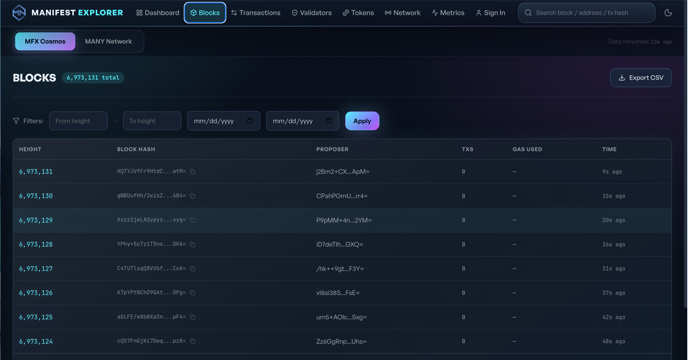The image size is (689, 360).
Task: Open block 6,973,129
Action: 36,220
